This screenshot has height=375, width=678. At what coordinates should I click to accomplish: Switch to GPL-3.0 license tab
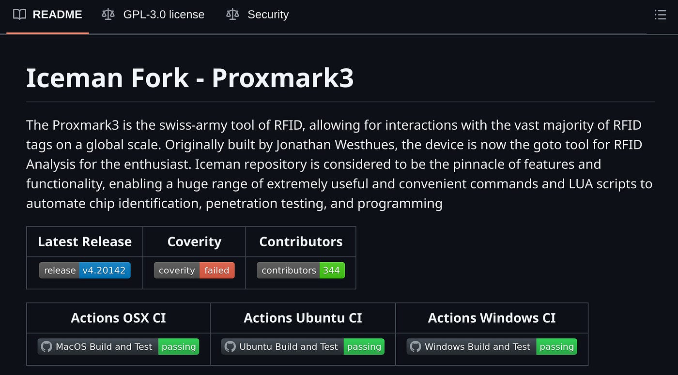pos(153,15)
